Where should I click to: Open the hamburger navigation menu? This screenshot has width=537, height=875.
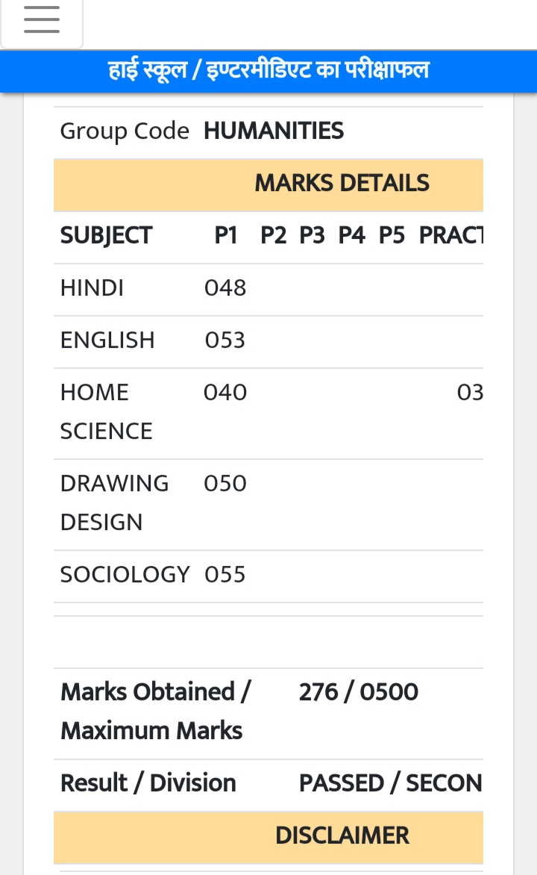point(42,21)
